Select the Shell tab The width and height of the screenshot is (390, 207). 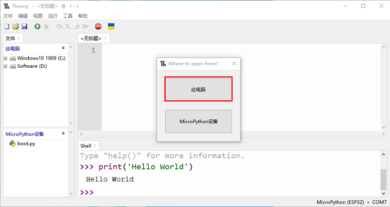pyautogui.click(x=86, y=146)
